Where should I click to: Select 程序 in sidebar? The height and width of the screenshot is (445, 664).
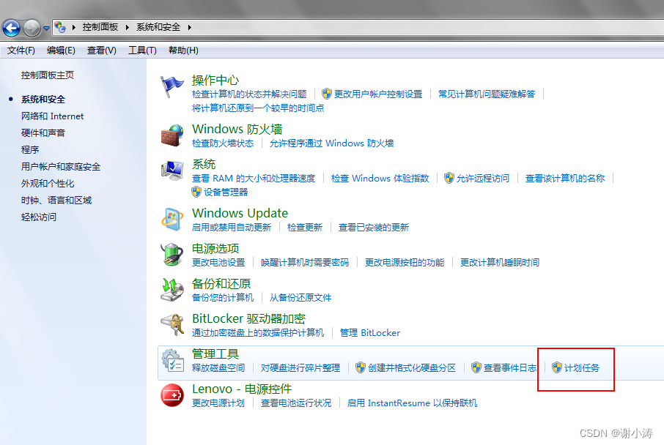point(30,150)
